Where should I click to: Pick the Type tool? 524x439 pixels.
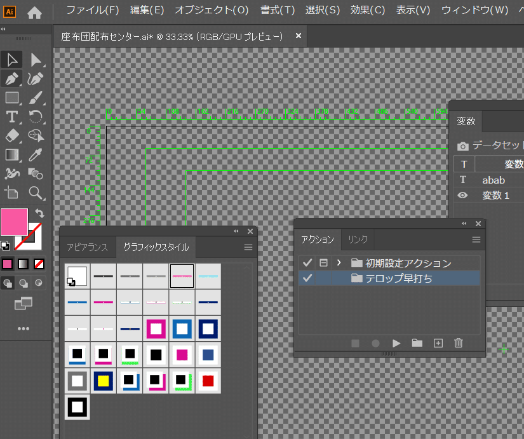[x=11, y=116]
